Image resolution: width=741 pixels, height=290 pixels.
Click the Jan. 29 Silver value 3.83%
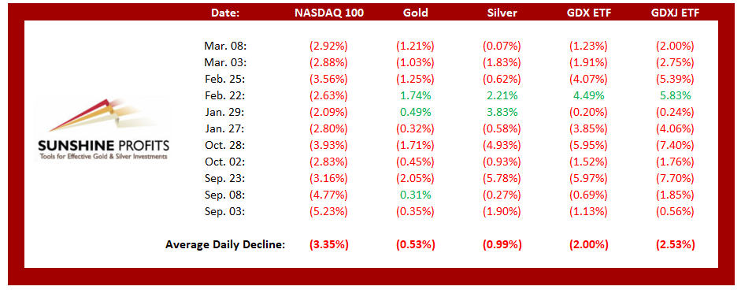pos(502,112)
